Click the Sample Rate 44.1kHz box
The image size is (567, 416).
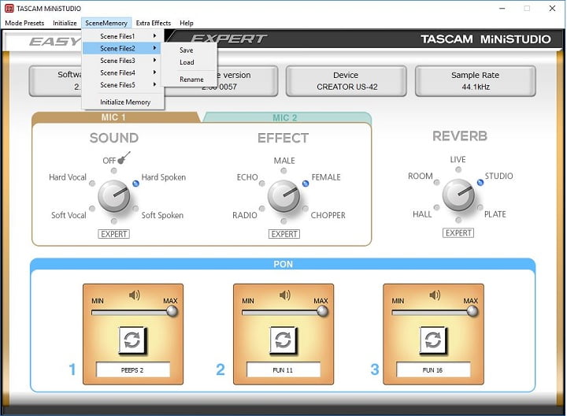(475, 80)
